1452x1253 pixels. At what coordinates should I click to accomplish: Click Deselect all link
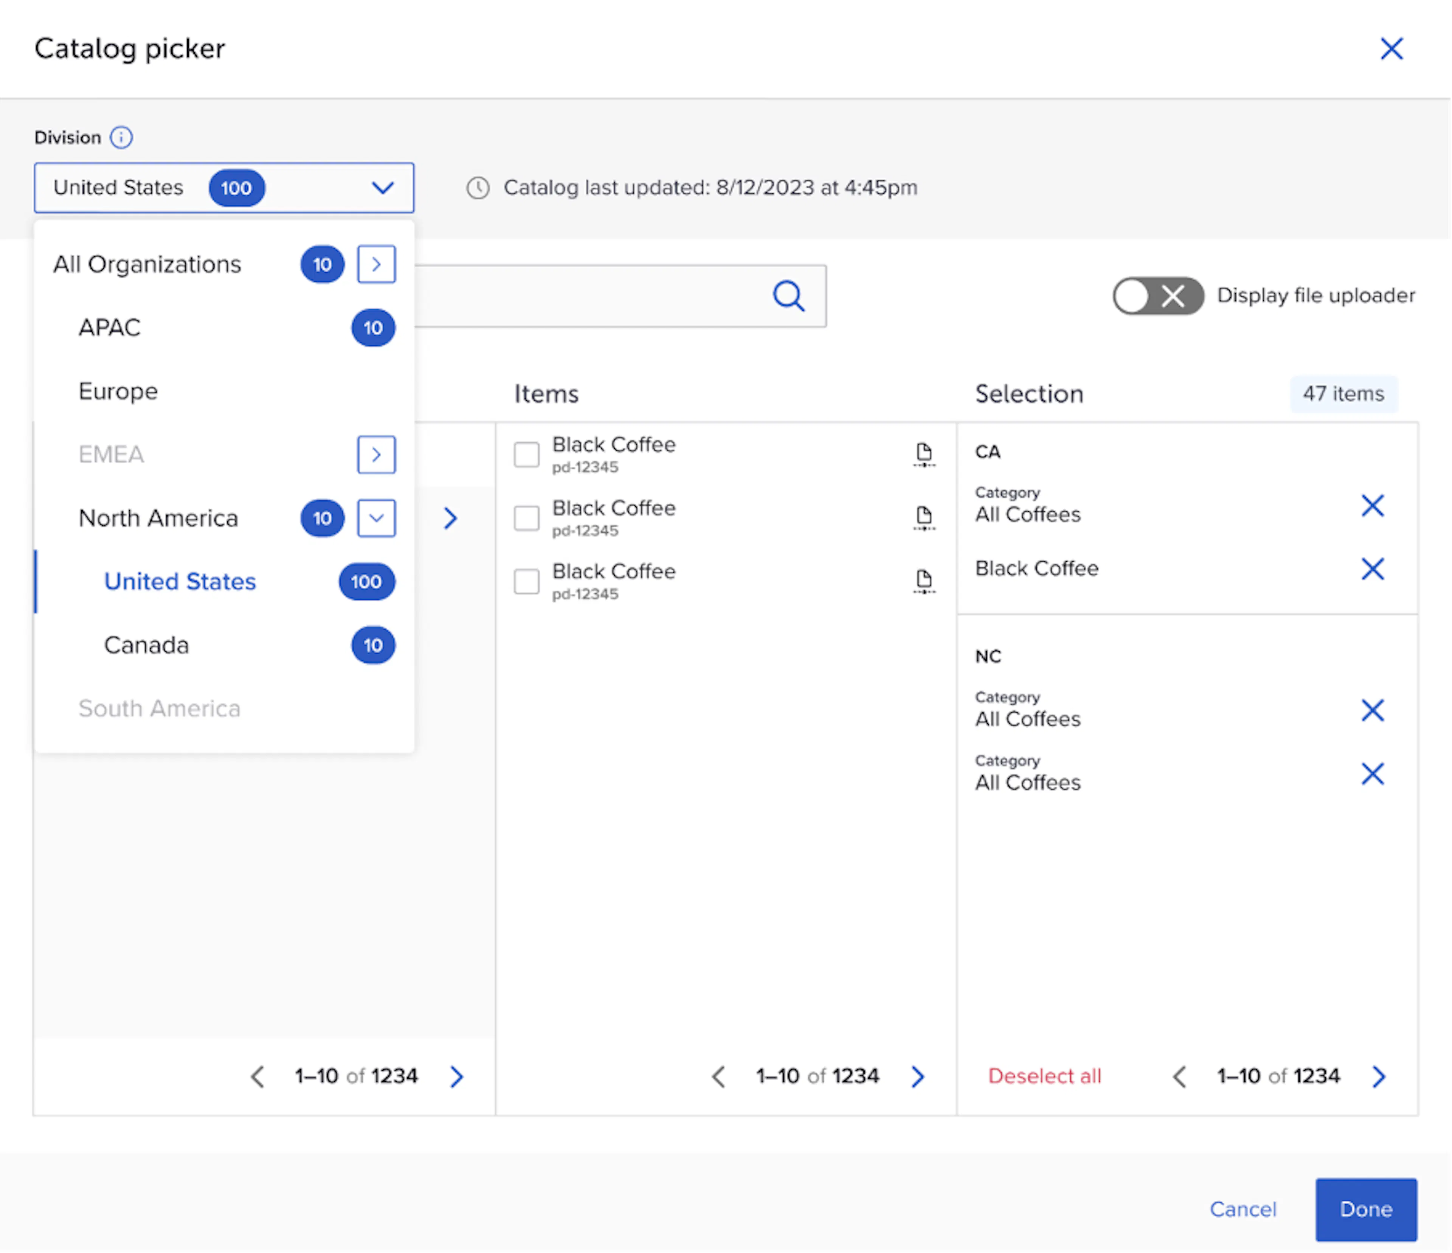(x=1045, y=1076)
